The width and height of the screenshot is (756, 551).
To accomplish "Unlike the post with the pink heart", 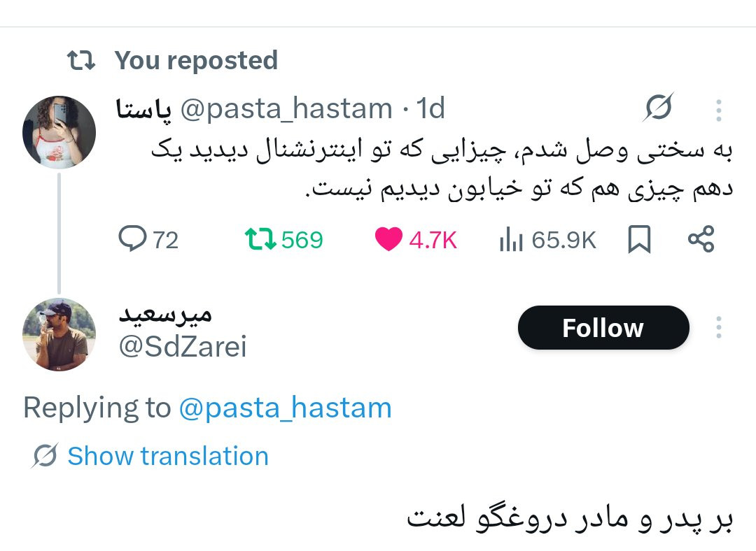I will click(x=388, y=239).
